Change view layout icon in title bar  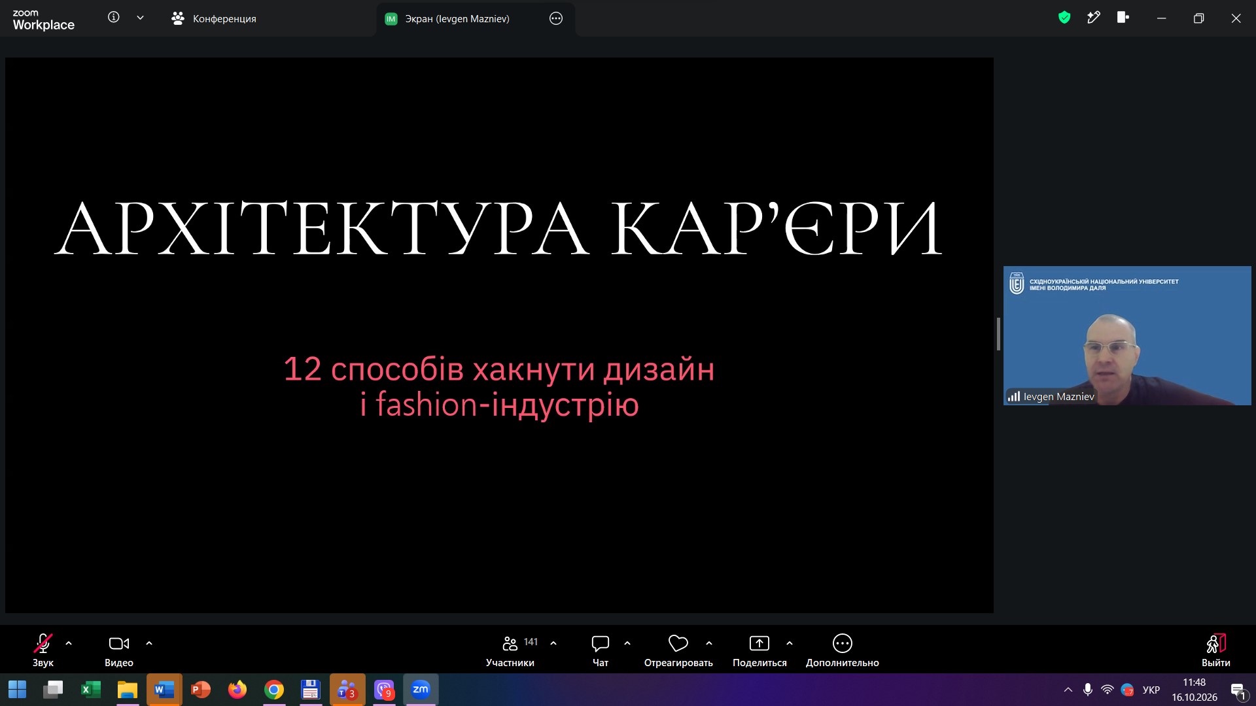[x=1123, y=18]
